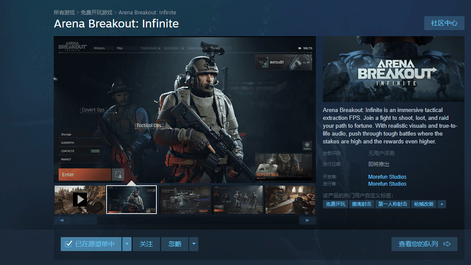The image size is (471, 265).
Task: Click the player avatar eatsu01
Action: click(263, 62)
